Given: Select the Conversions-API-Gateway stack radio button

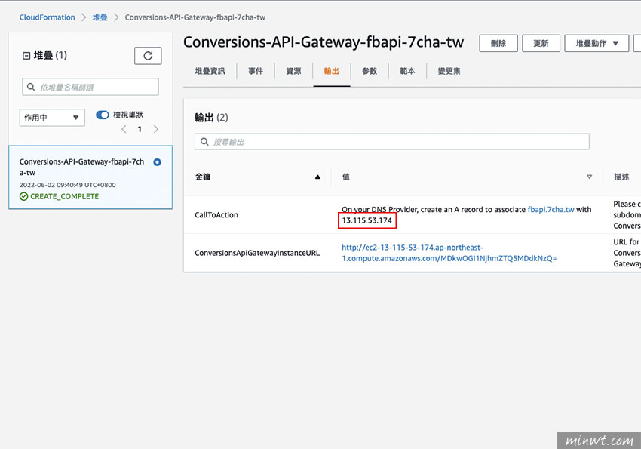Looking at the screenshot, I should pos(157,162).
